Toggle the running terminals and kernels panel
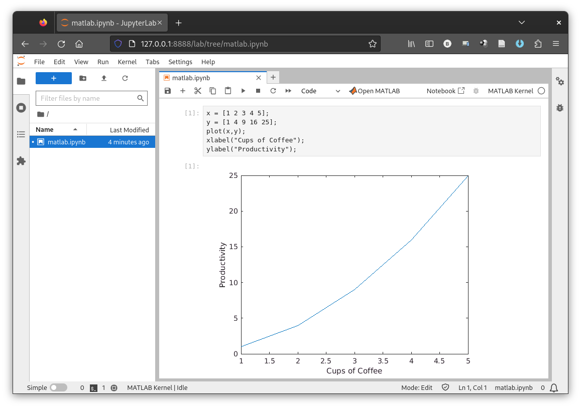The width and height of the screenshot is (581, 408). [x=21, y=107]
